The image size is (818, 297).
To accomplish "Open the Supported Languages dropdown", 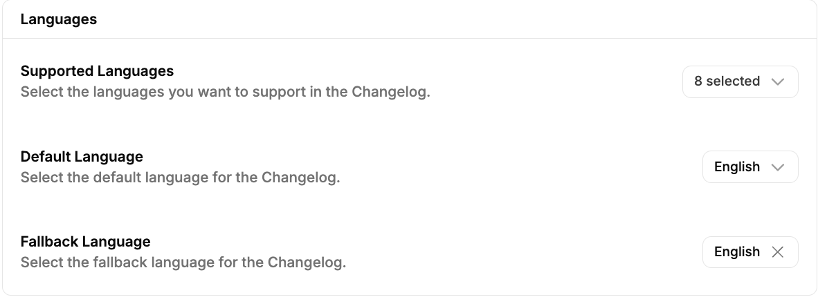I will point(740,82).
